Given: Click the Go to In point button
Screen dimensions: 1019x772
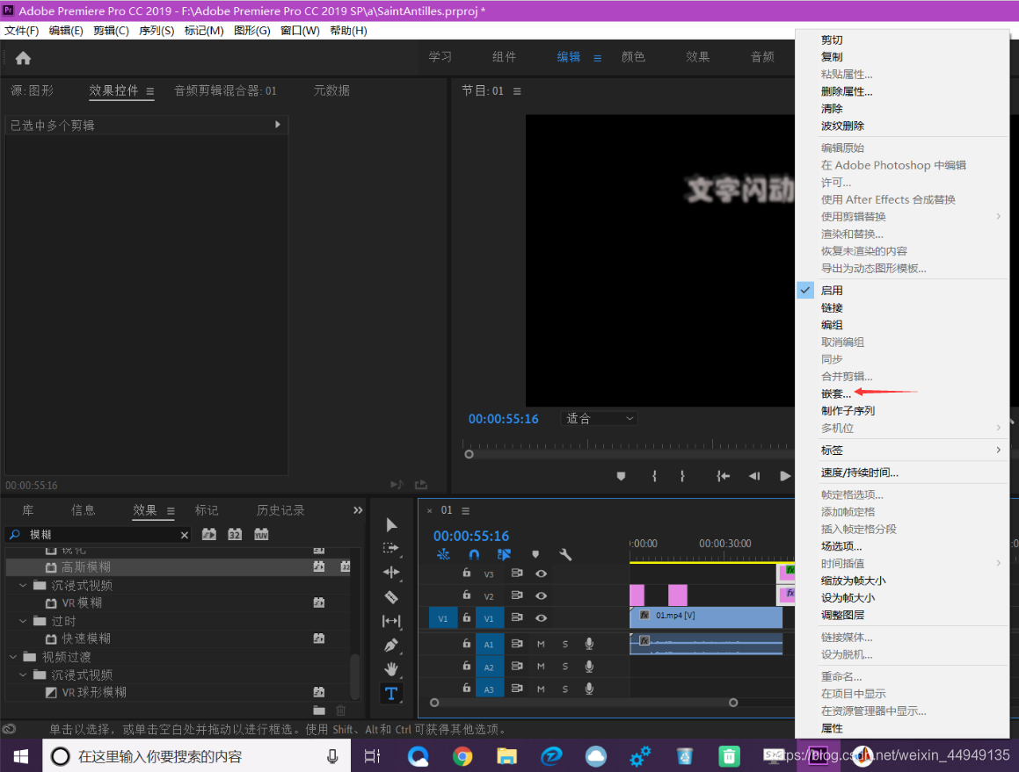Looking at the screenshot, I should 723,476.
